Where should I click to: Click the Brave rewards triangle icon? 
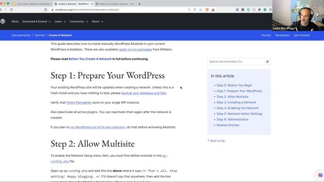coord(213,10)
